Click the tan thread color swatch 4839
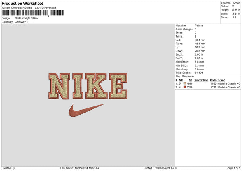Screen dimensions: 242x171 (185, 83)
